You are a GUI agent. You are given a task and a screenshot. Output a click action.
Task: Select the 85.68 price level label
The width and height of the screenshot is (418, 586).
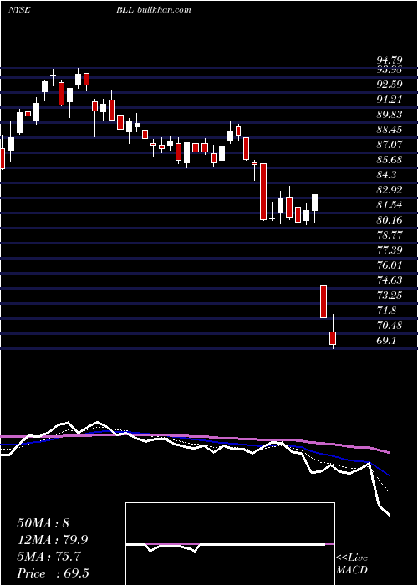(389, 160)
